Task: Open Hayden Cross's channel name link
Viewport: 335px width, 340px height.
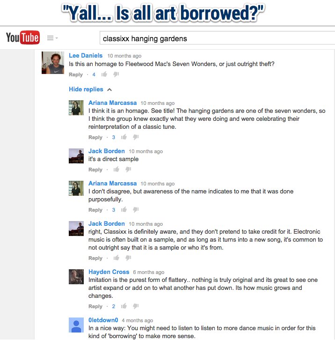Action: tap(109, 272)
